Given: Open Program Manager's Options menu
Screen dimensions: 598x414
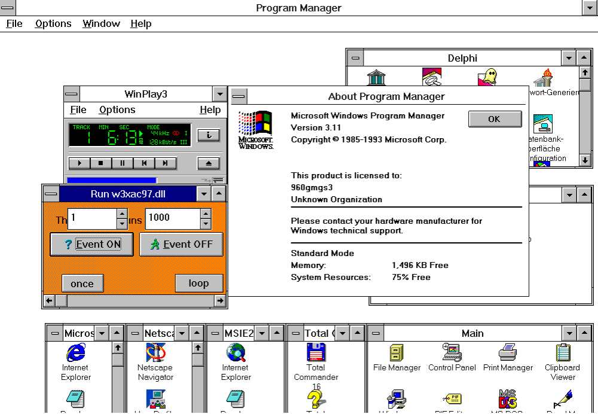Looking at the screenshot, I should click(53, 24).
